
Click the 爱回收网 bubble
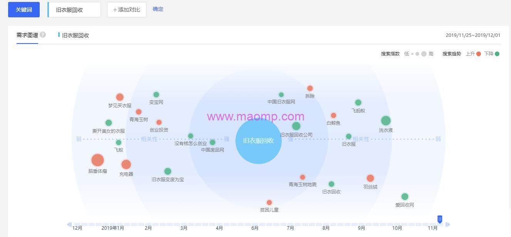pyautogui.click(x=404, y=196)
